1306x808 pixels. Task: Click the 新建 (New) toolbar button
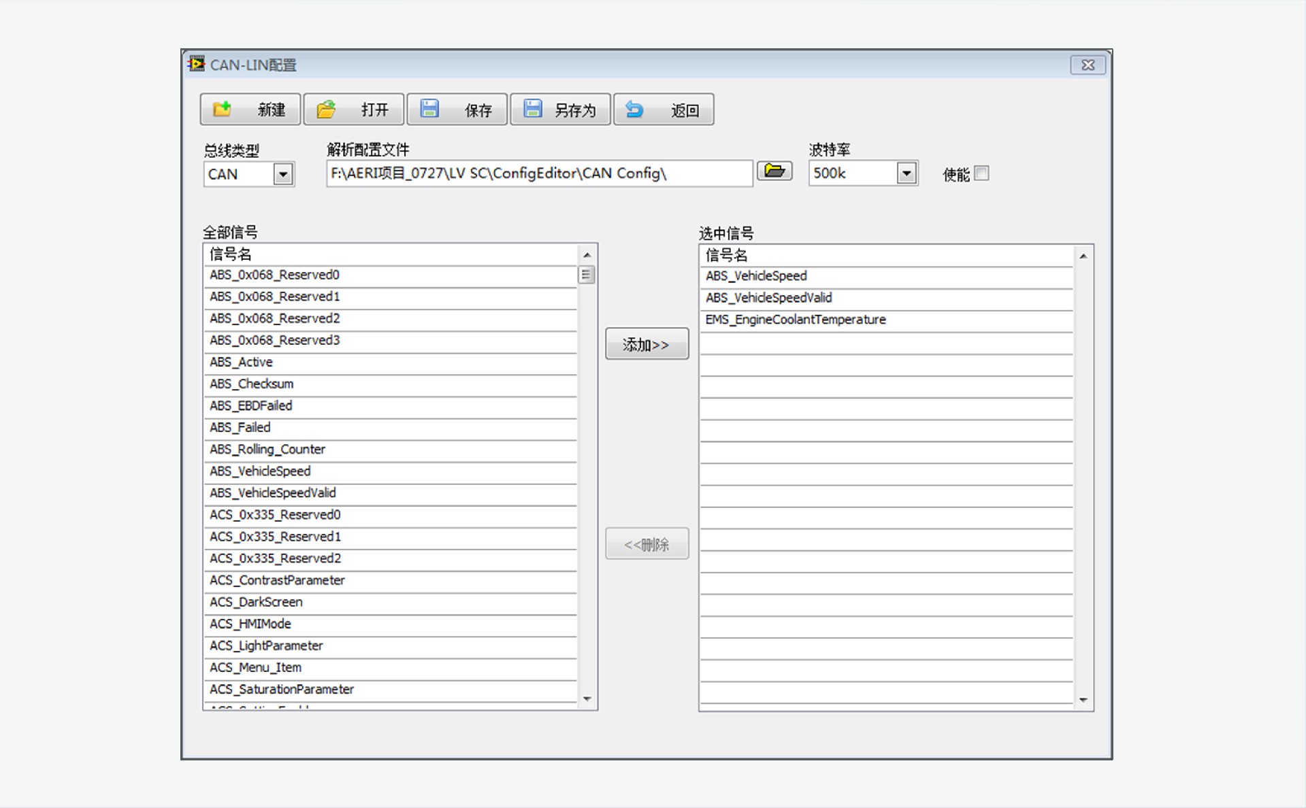click(250, 110)
